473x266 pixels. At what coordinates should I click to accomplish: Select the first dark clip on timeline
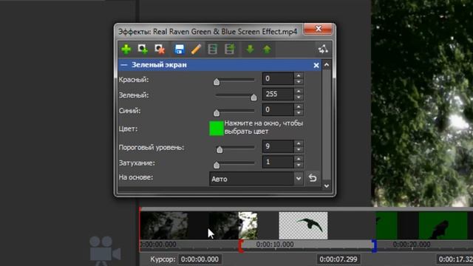tap(164, 225)
